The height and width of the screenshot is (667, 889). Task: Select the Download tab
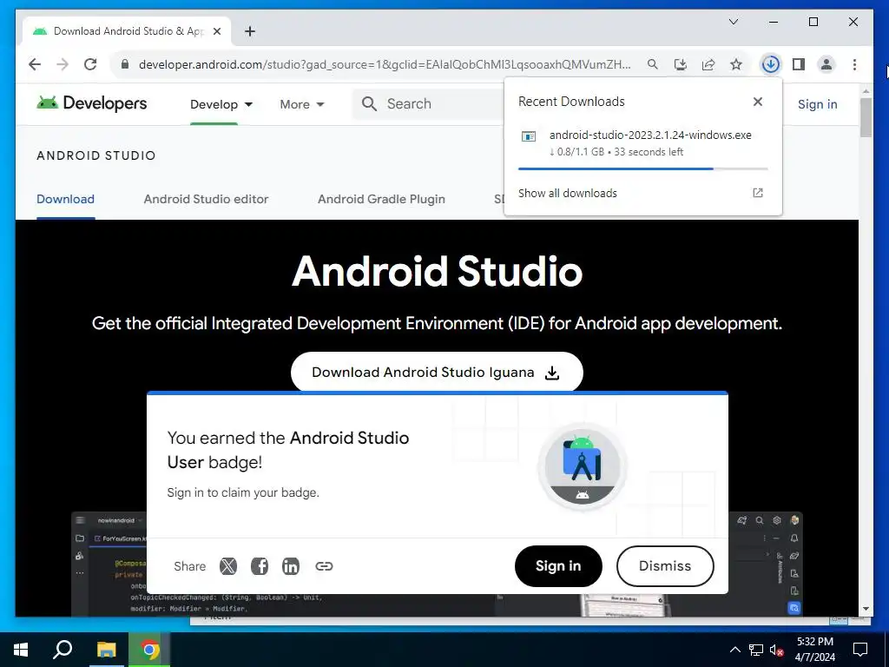65,199
